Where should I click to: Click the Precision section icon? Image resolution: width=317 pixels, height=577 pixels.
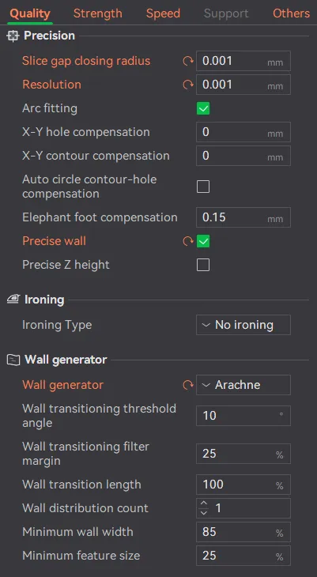tap(13, 36)
